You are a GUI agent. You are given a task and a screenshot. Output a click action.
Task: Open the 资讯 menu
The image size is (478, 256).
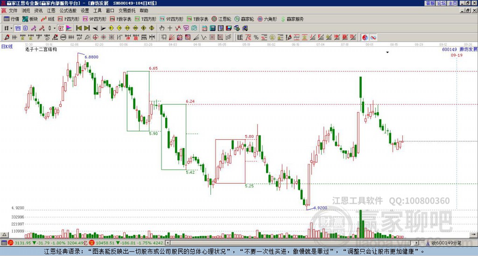tap(38, 11)
